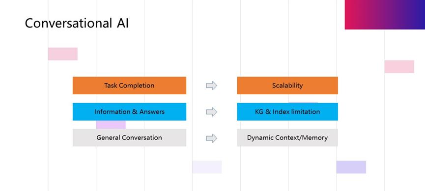Click the arrow next to Task Completion
425x191 pixels.
211,85
